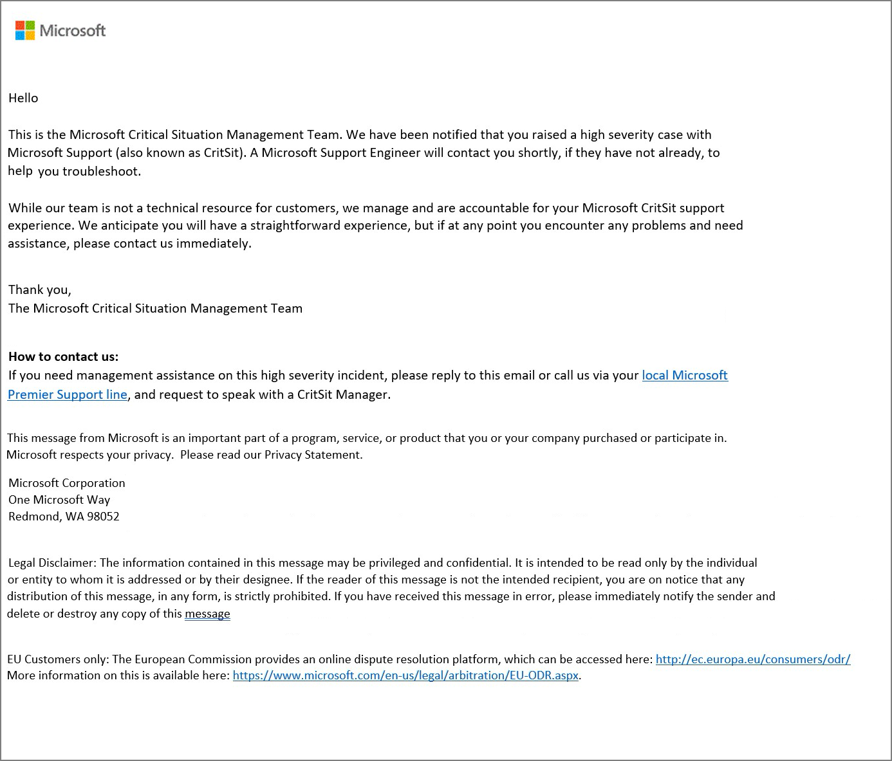Viewport: 892px width, 761px height.
Task: Click the underlined word "message" in disclaimer
Action: pyautogui.click(x=207, y=614)
